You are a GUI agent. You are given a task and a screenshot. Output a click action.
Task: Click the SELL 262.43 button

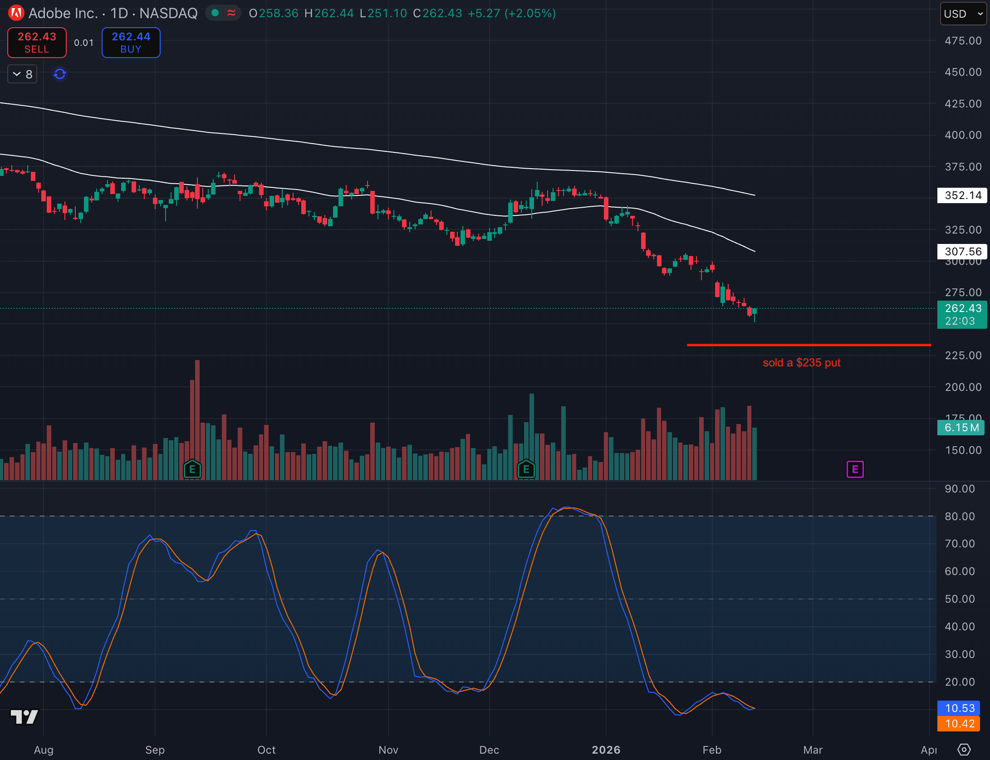[37, 43]
